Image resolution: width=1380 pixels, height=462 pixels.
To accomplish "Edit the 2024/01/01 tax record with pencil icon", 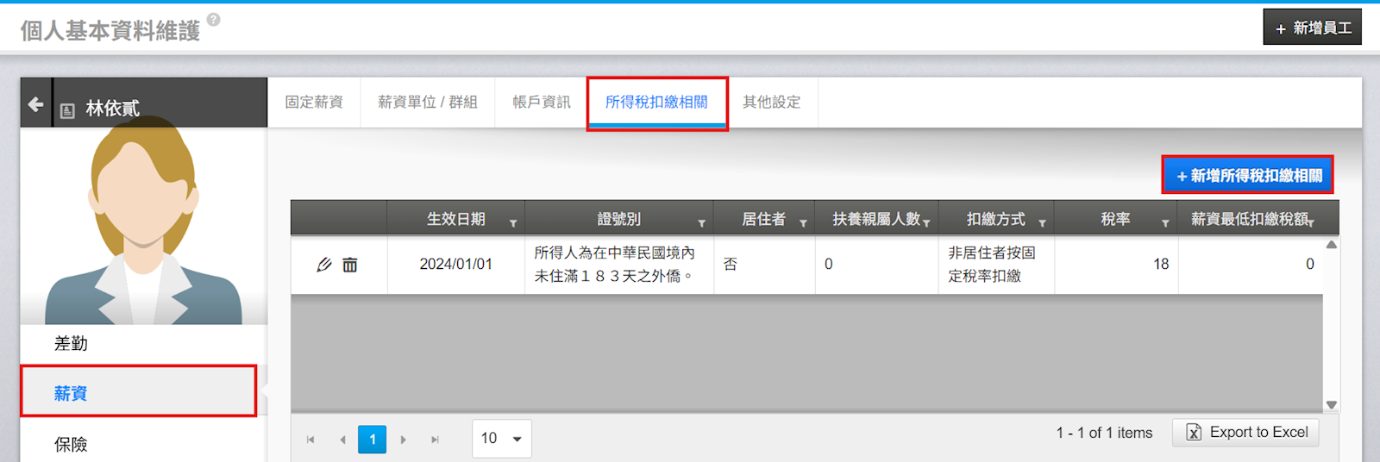I will click(324, 265).
